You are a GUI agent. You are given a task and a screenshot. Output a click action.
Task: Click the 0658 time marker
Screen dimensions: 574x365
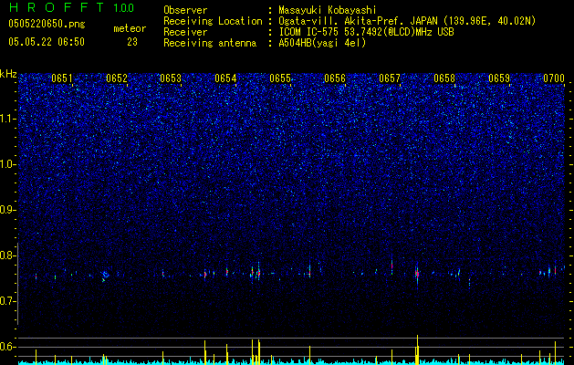[x=444, y=78]
